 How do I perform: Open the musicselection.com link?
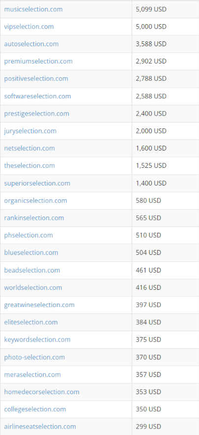[x=33, y=9]
